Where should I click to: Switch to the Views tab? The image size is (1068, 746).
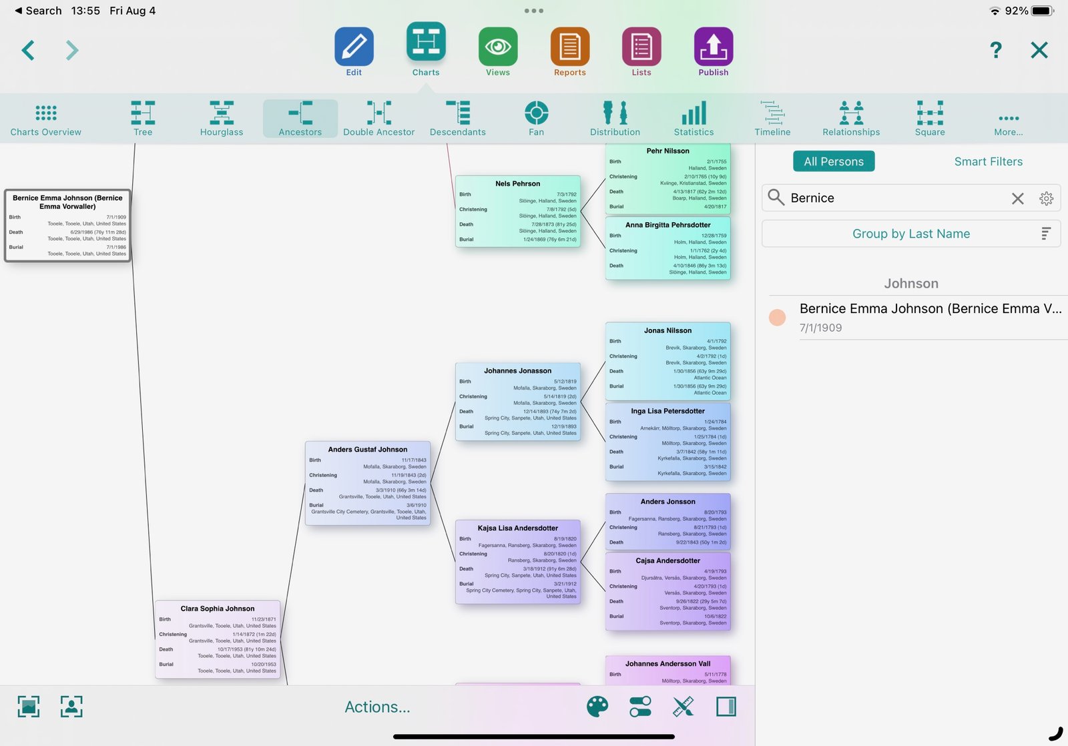(x=498, y=52)
